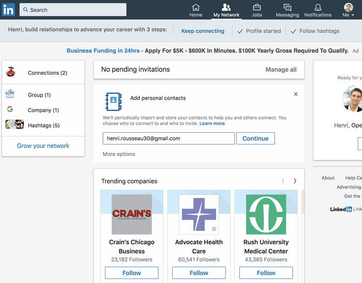Open Keep connecting step
The width and height of the screenshot is (362, 283).
(203, 31)
